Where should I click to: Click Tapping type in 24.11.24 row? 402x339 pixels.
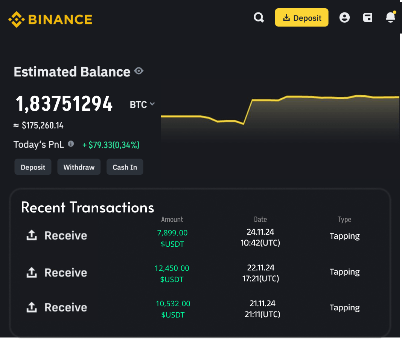[x=344, y=236]
